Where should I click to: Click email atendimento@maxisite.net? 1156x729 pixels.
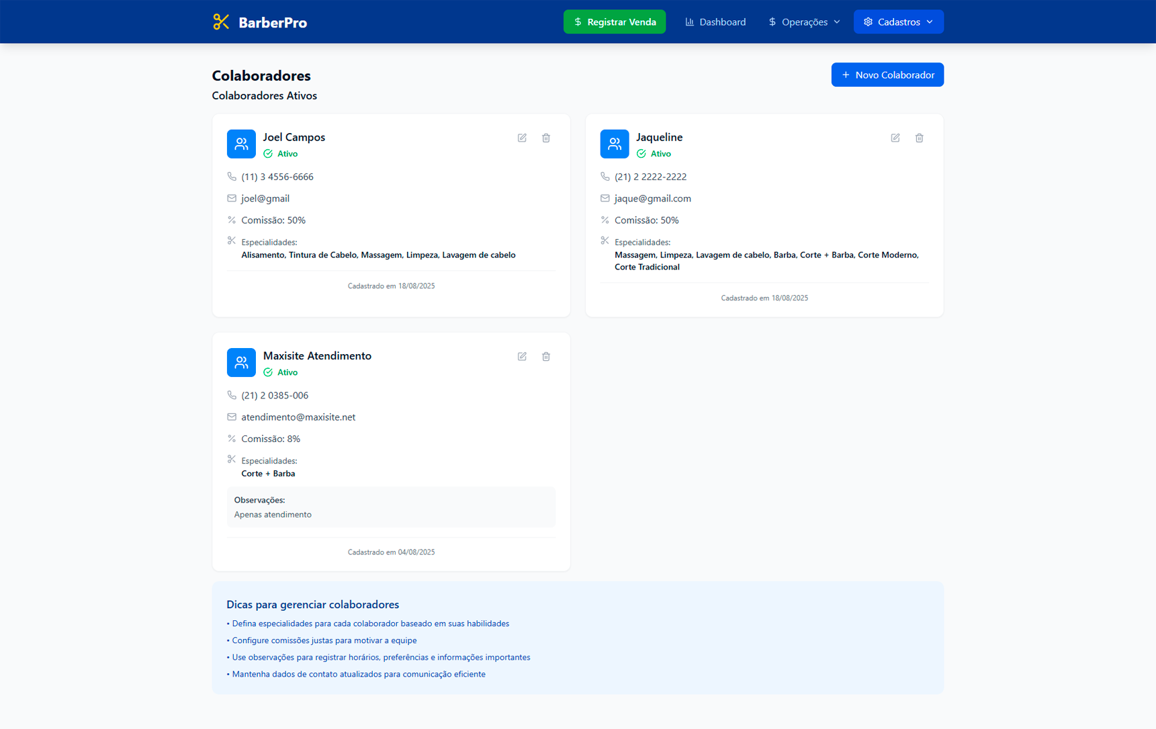(x=298, y=417)
